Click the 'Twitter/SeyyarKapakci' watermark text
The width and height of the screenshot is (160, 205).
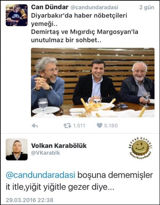[x=140, y=157]
